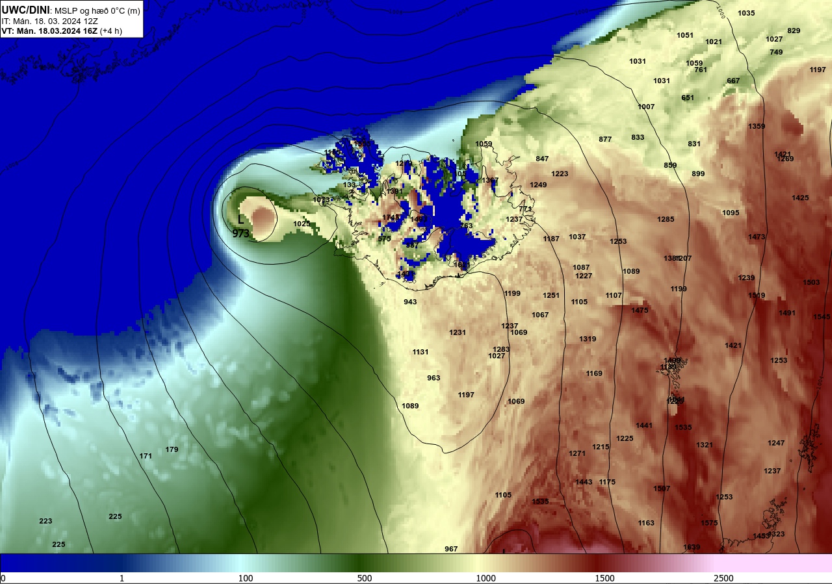The image size is (832, 584).
Task: Click the 1035 value label
Action: [x=747, y=13]
